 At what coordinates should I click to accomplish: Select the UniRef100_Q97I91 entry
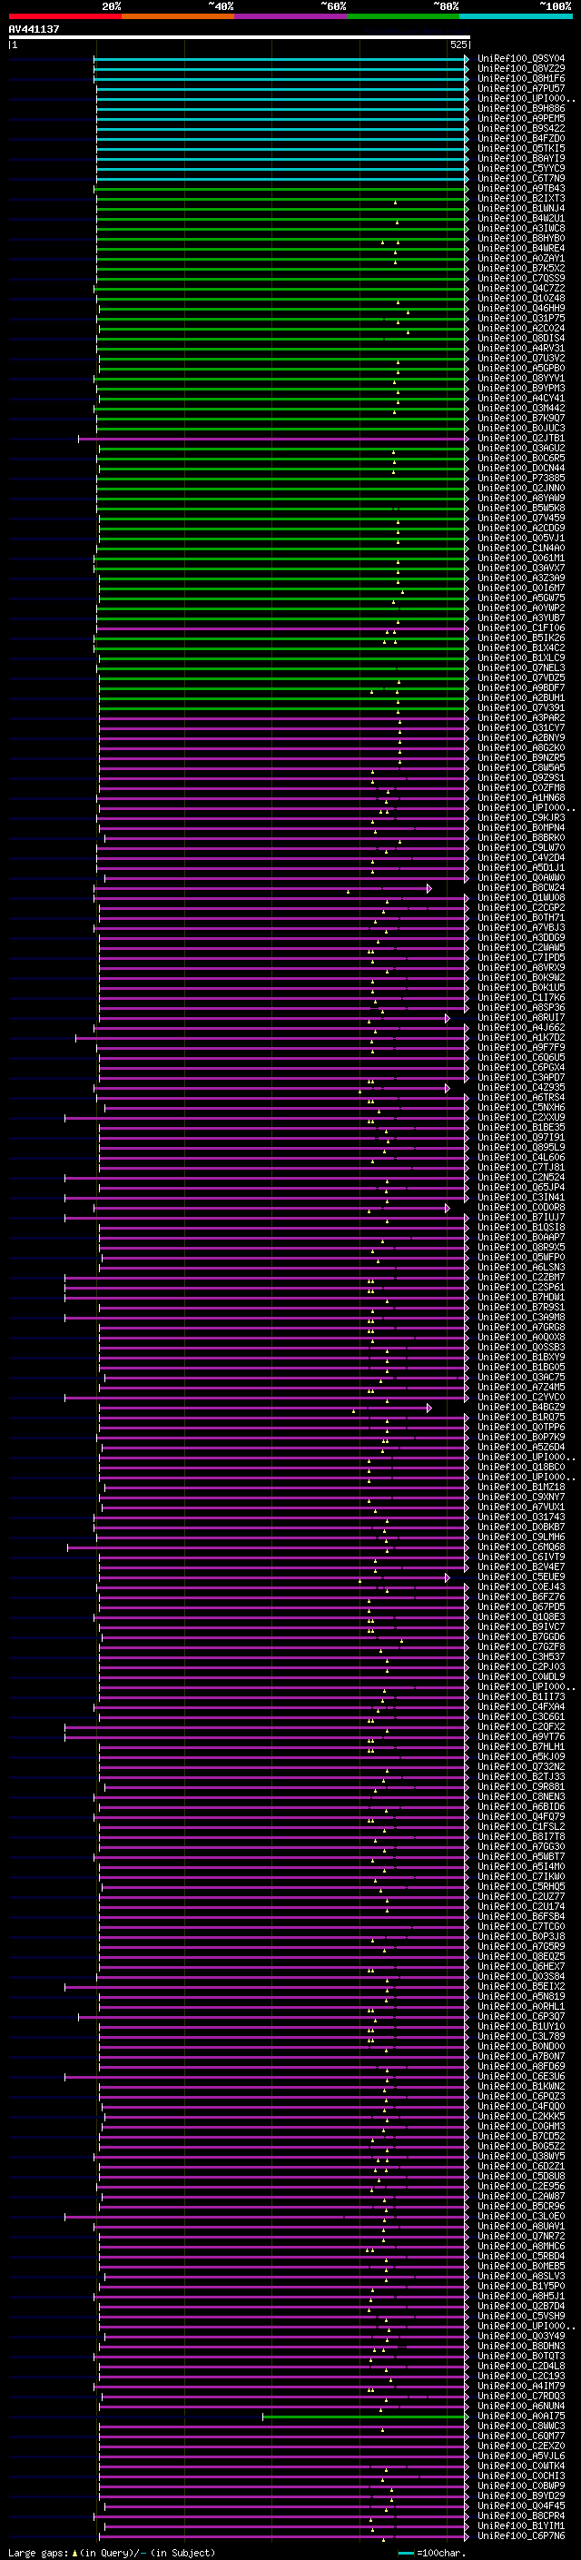point(520,1137)
